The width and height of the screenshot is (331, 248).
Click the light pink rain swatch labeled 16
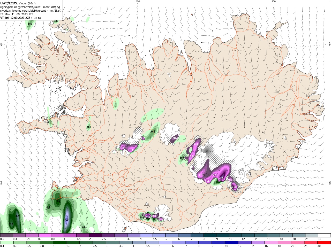(271, 243)
